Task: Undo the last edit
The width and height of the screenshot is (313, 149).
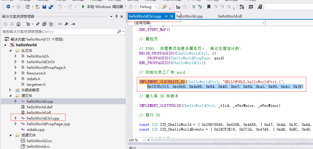Action: point(60,7)
